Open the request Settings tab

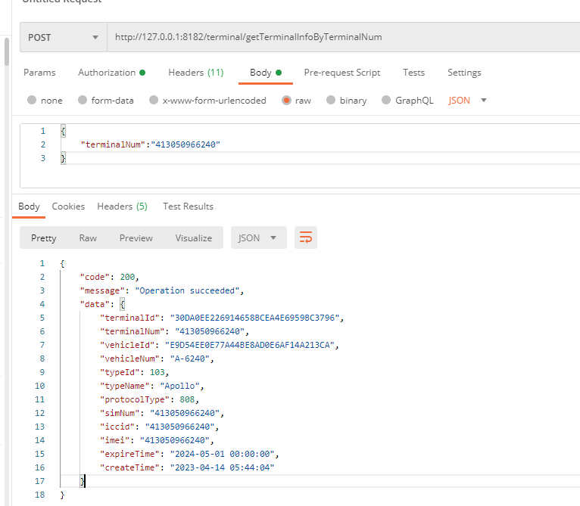click(x=464, y=73)
